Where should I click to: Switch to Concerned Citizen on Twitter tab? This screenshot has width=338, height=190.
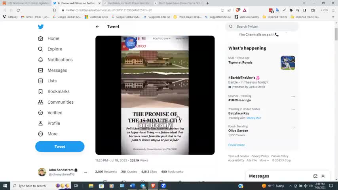pos(76,3)
